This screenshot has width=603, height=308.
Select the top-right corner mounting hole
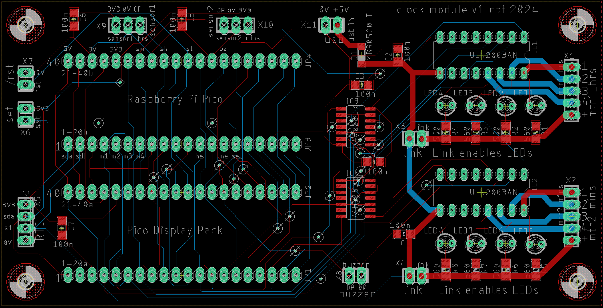(577, 26)
